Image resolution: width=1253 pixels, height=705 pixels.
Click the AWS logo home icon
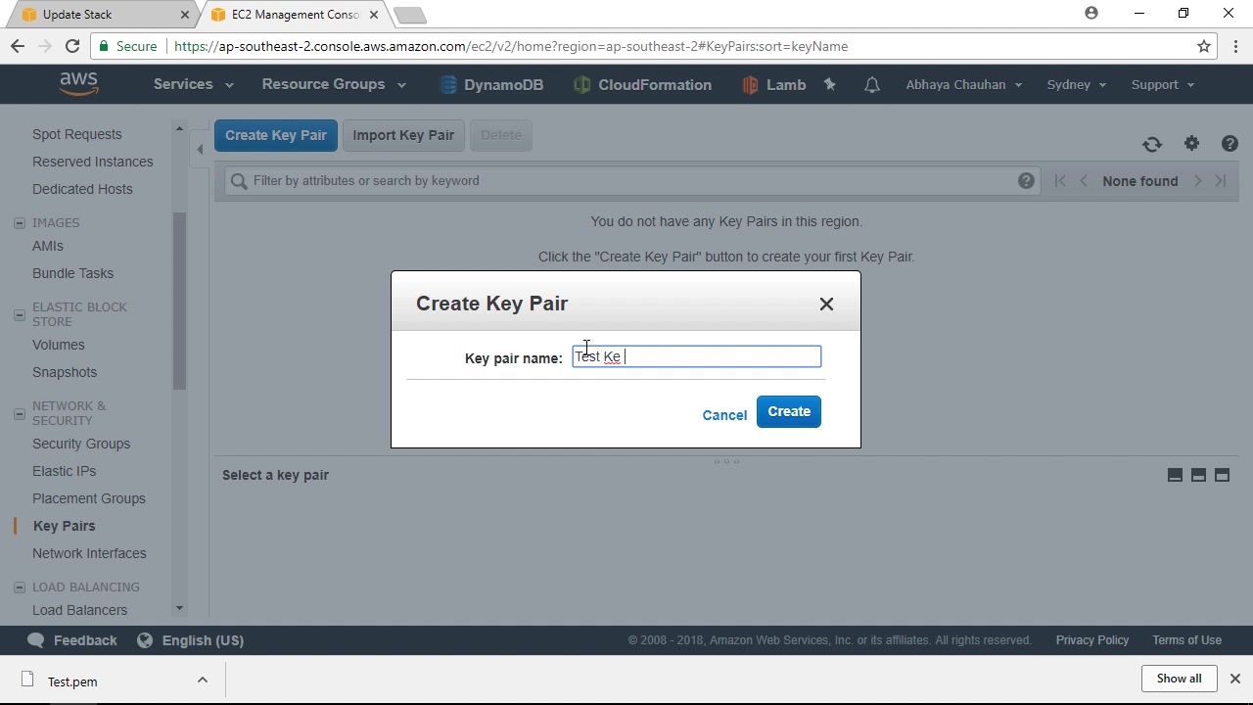pos(78,84)
